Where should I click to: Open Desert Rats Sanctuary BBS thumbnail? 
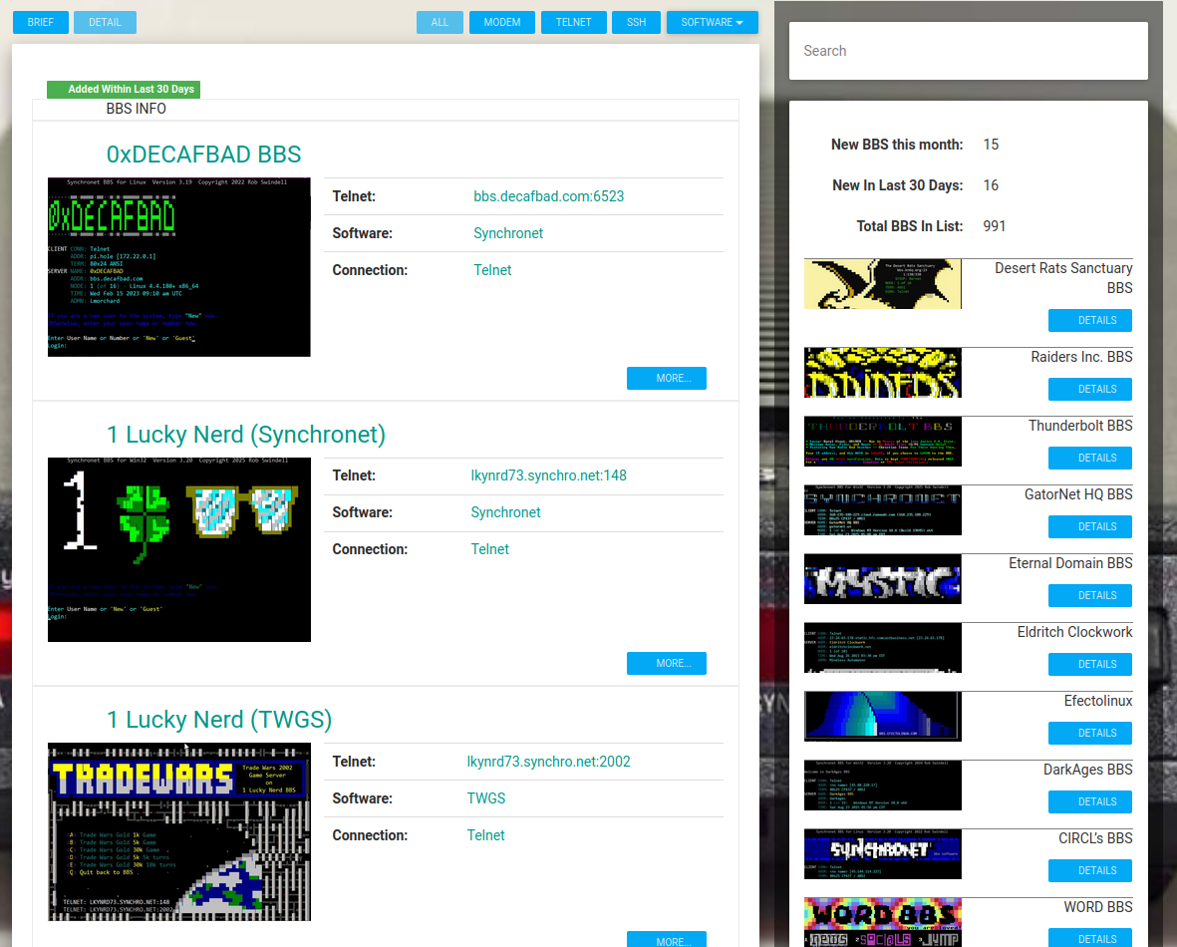click(x=883, y=284)
